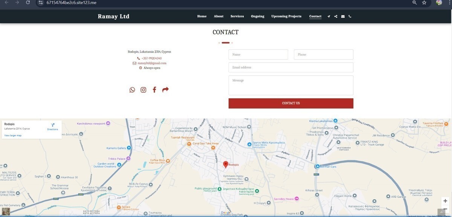The image size is (452, 217).
Task: Click the red share arrow icon
Action: point(165,90)
